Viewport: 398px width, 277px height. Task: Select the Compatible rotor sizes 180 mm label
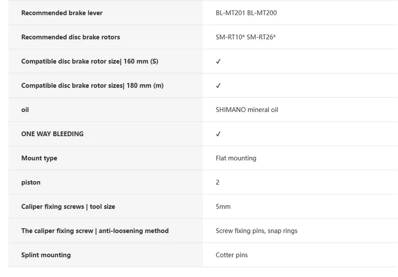tap(92, 86)
